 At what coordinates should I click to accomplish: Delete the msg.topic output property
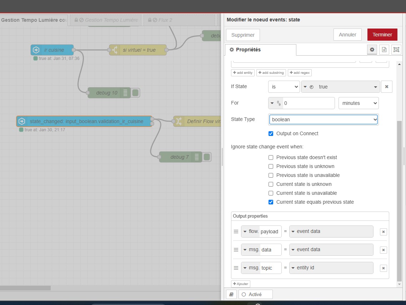click(x=383, y=268)
